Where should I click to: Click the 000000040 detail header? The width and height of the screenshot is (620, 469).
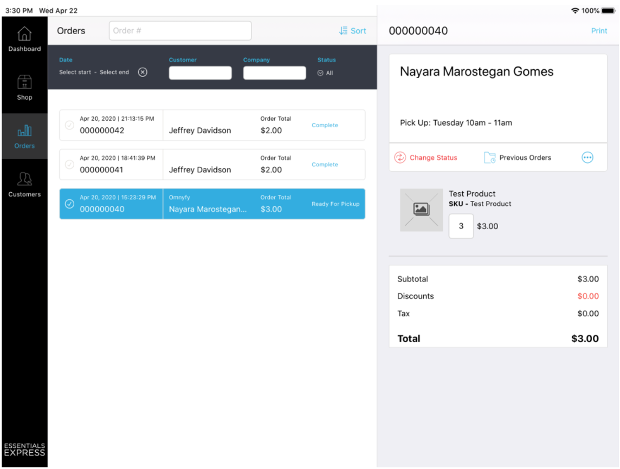coord(418,31)
